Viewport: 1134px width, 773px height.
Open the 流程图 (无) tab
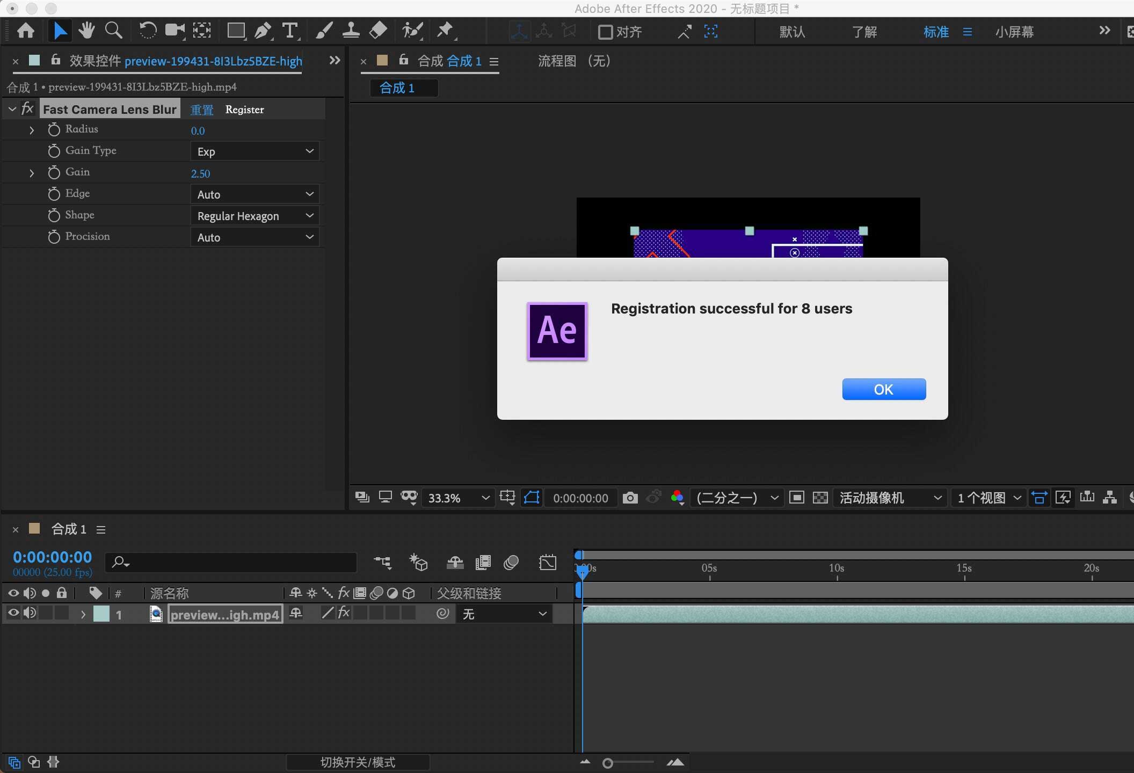coord(574,61)
